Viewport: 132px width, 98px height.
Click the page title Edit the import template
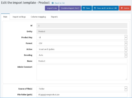25,3
